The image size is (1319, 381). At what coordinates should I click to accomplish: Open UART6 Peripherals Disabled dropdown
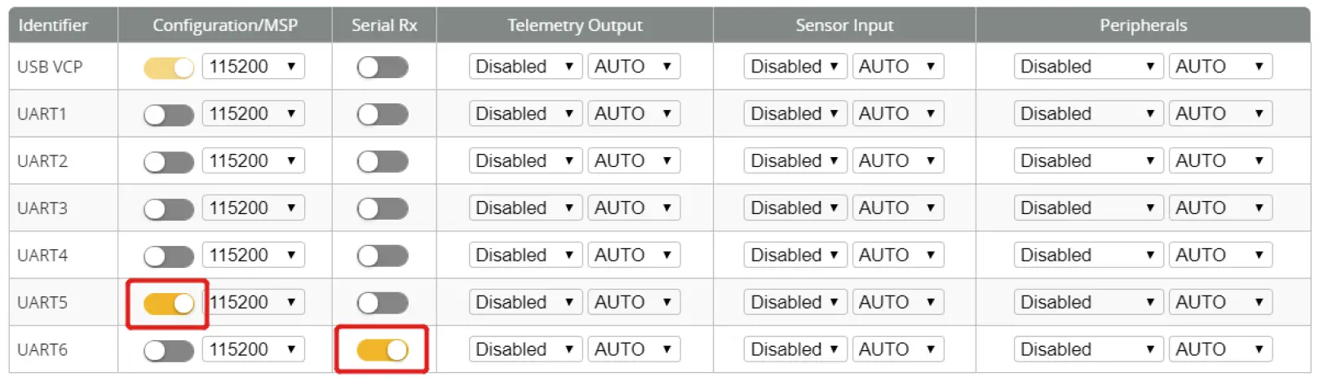pos(1088,350)
